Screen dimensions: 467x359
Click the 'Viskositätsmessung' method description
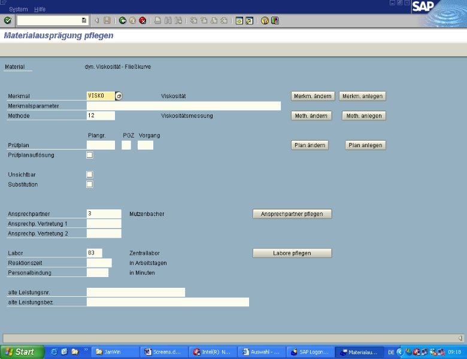[x=187, y=115]
